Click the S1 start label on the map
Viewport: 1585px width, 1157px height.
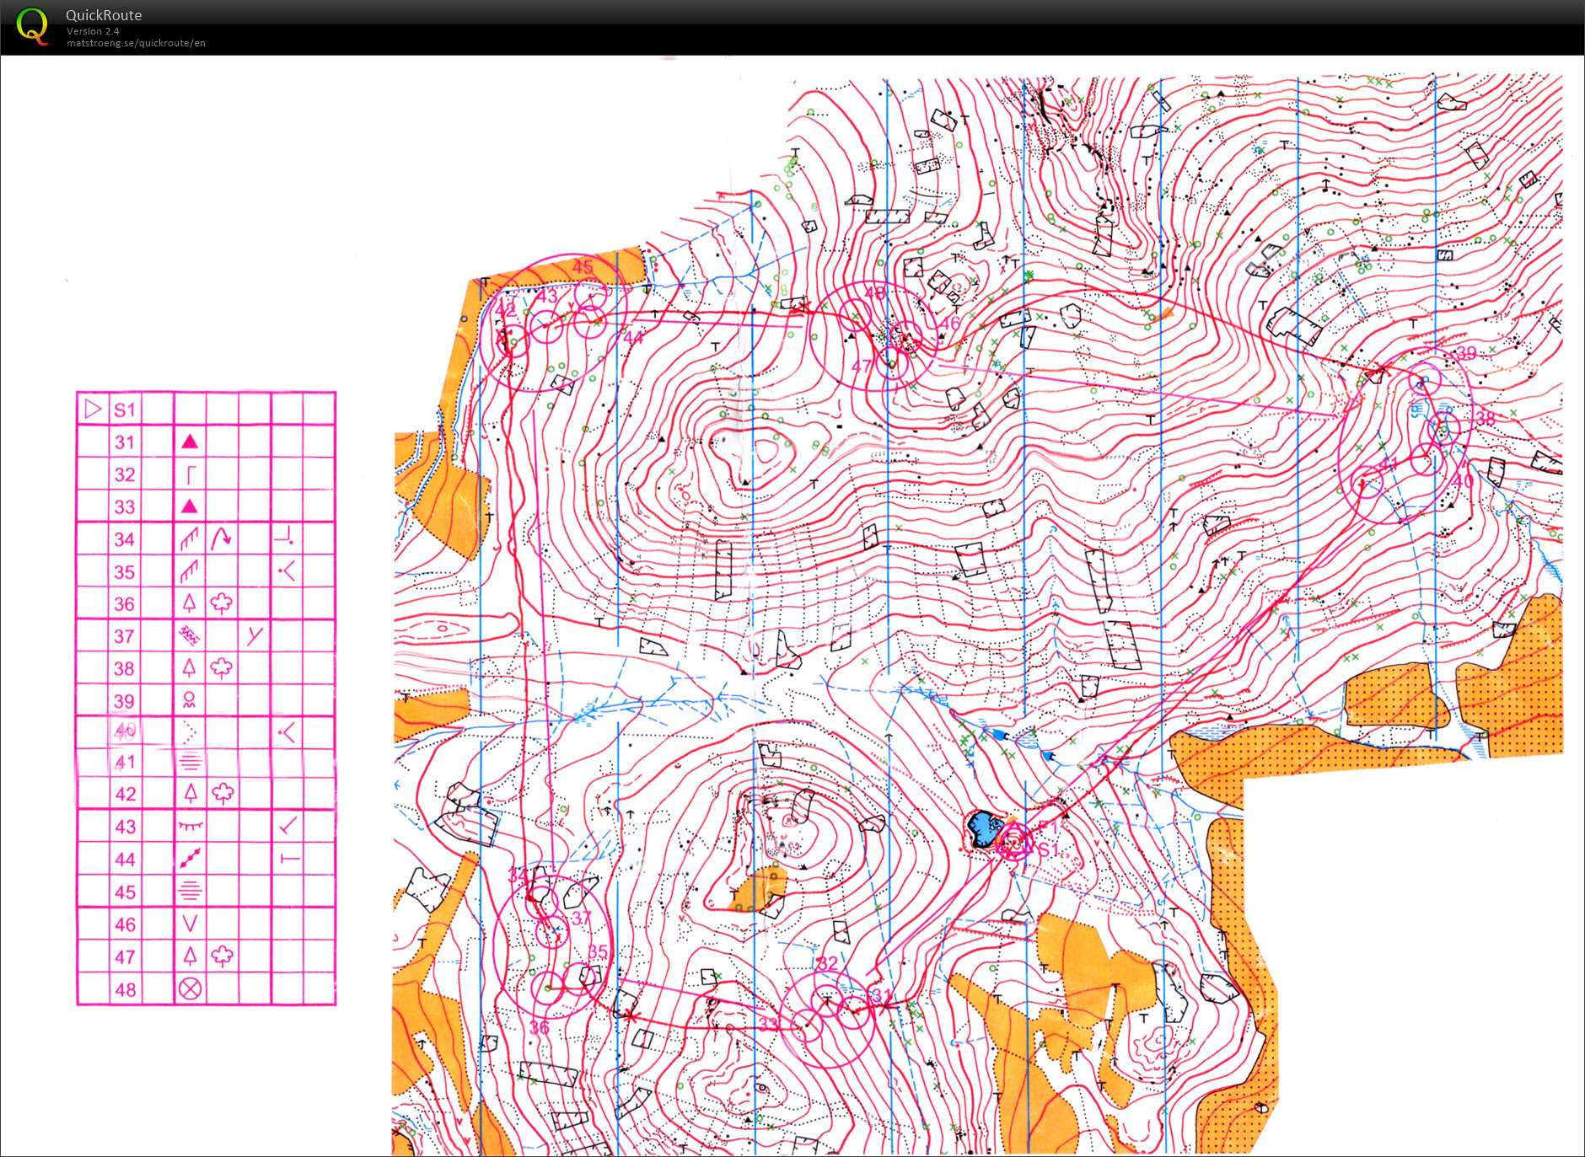click(1047, 849)
